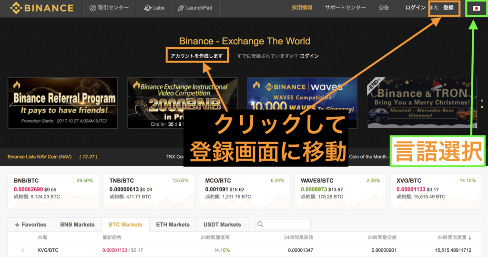Click the 取引センター circle icon
Viewport: 488px width, 257px height.
tap(92, 8)
